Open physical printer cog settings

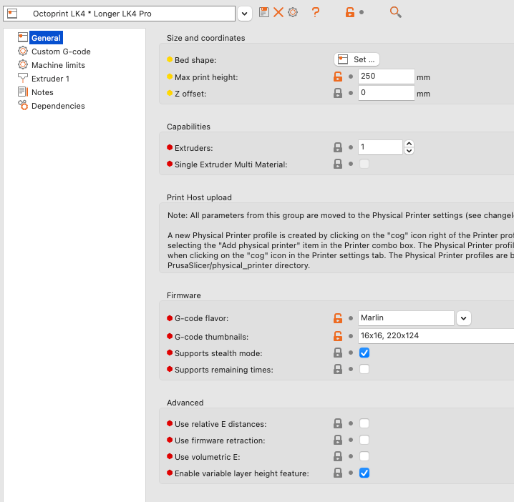[x=293, y=12]
